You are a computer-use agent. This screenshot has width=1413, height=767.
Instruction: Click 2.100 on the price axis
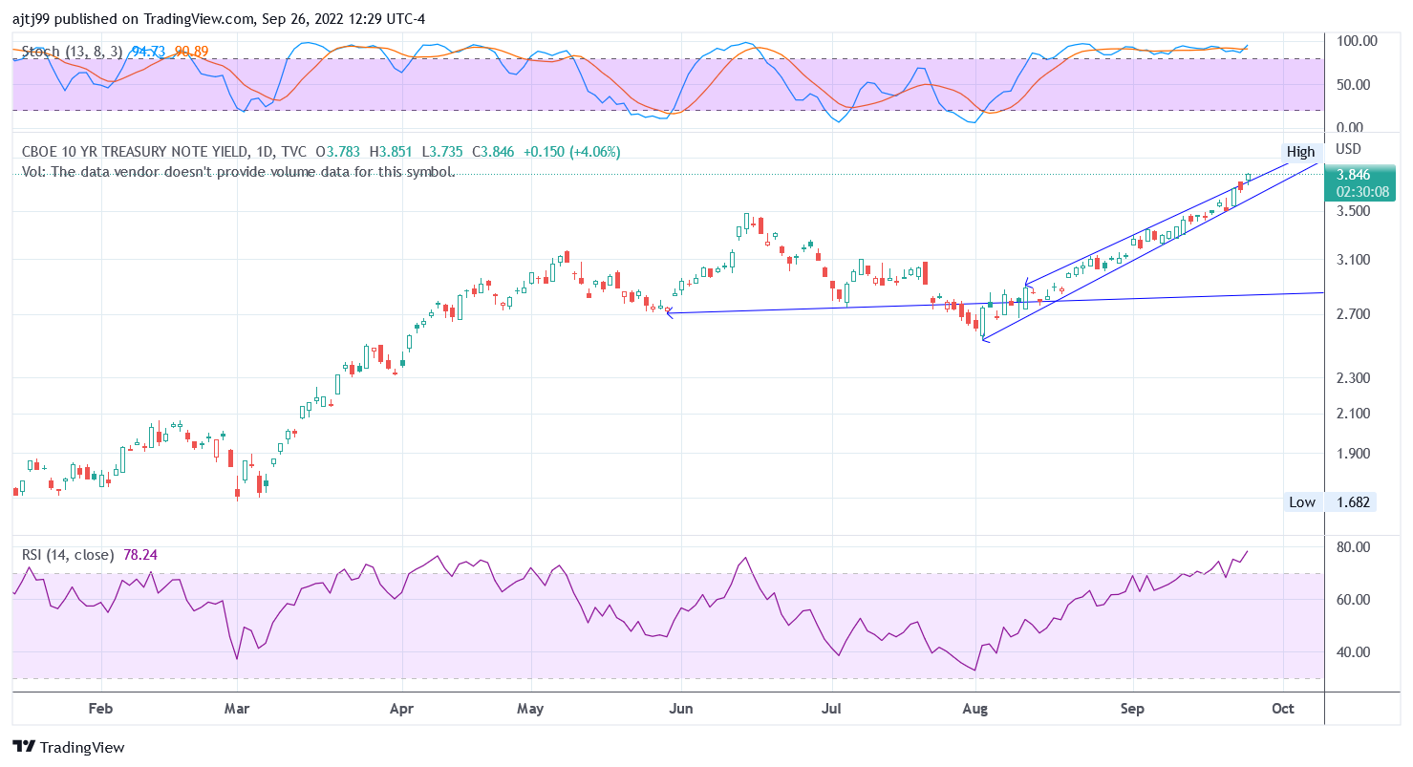click(1355, 414)
